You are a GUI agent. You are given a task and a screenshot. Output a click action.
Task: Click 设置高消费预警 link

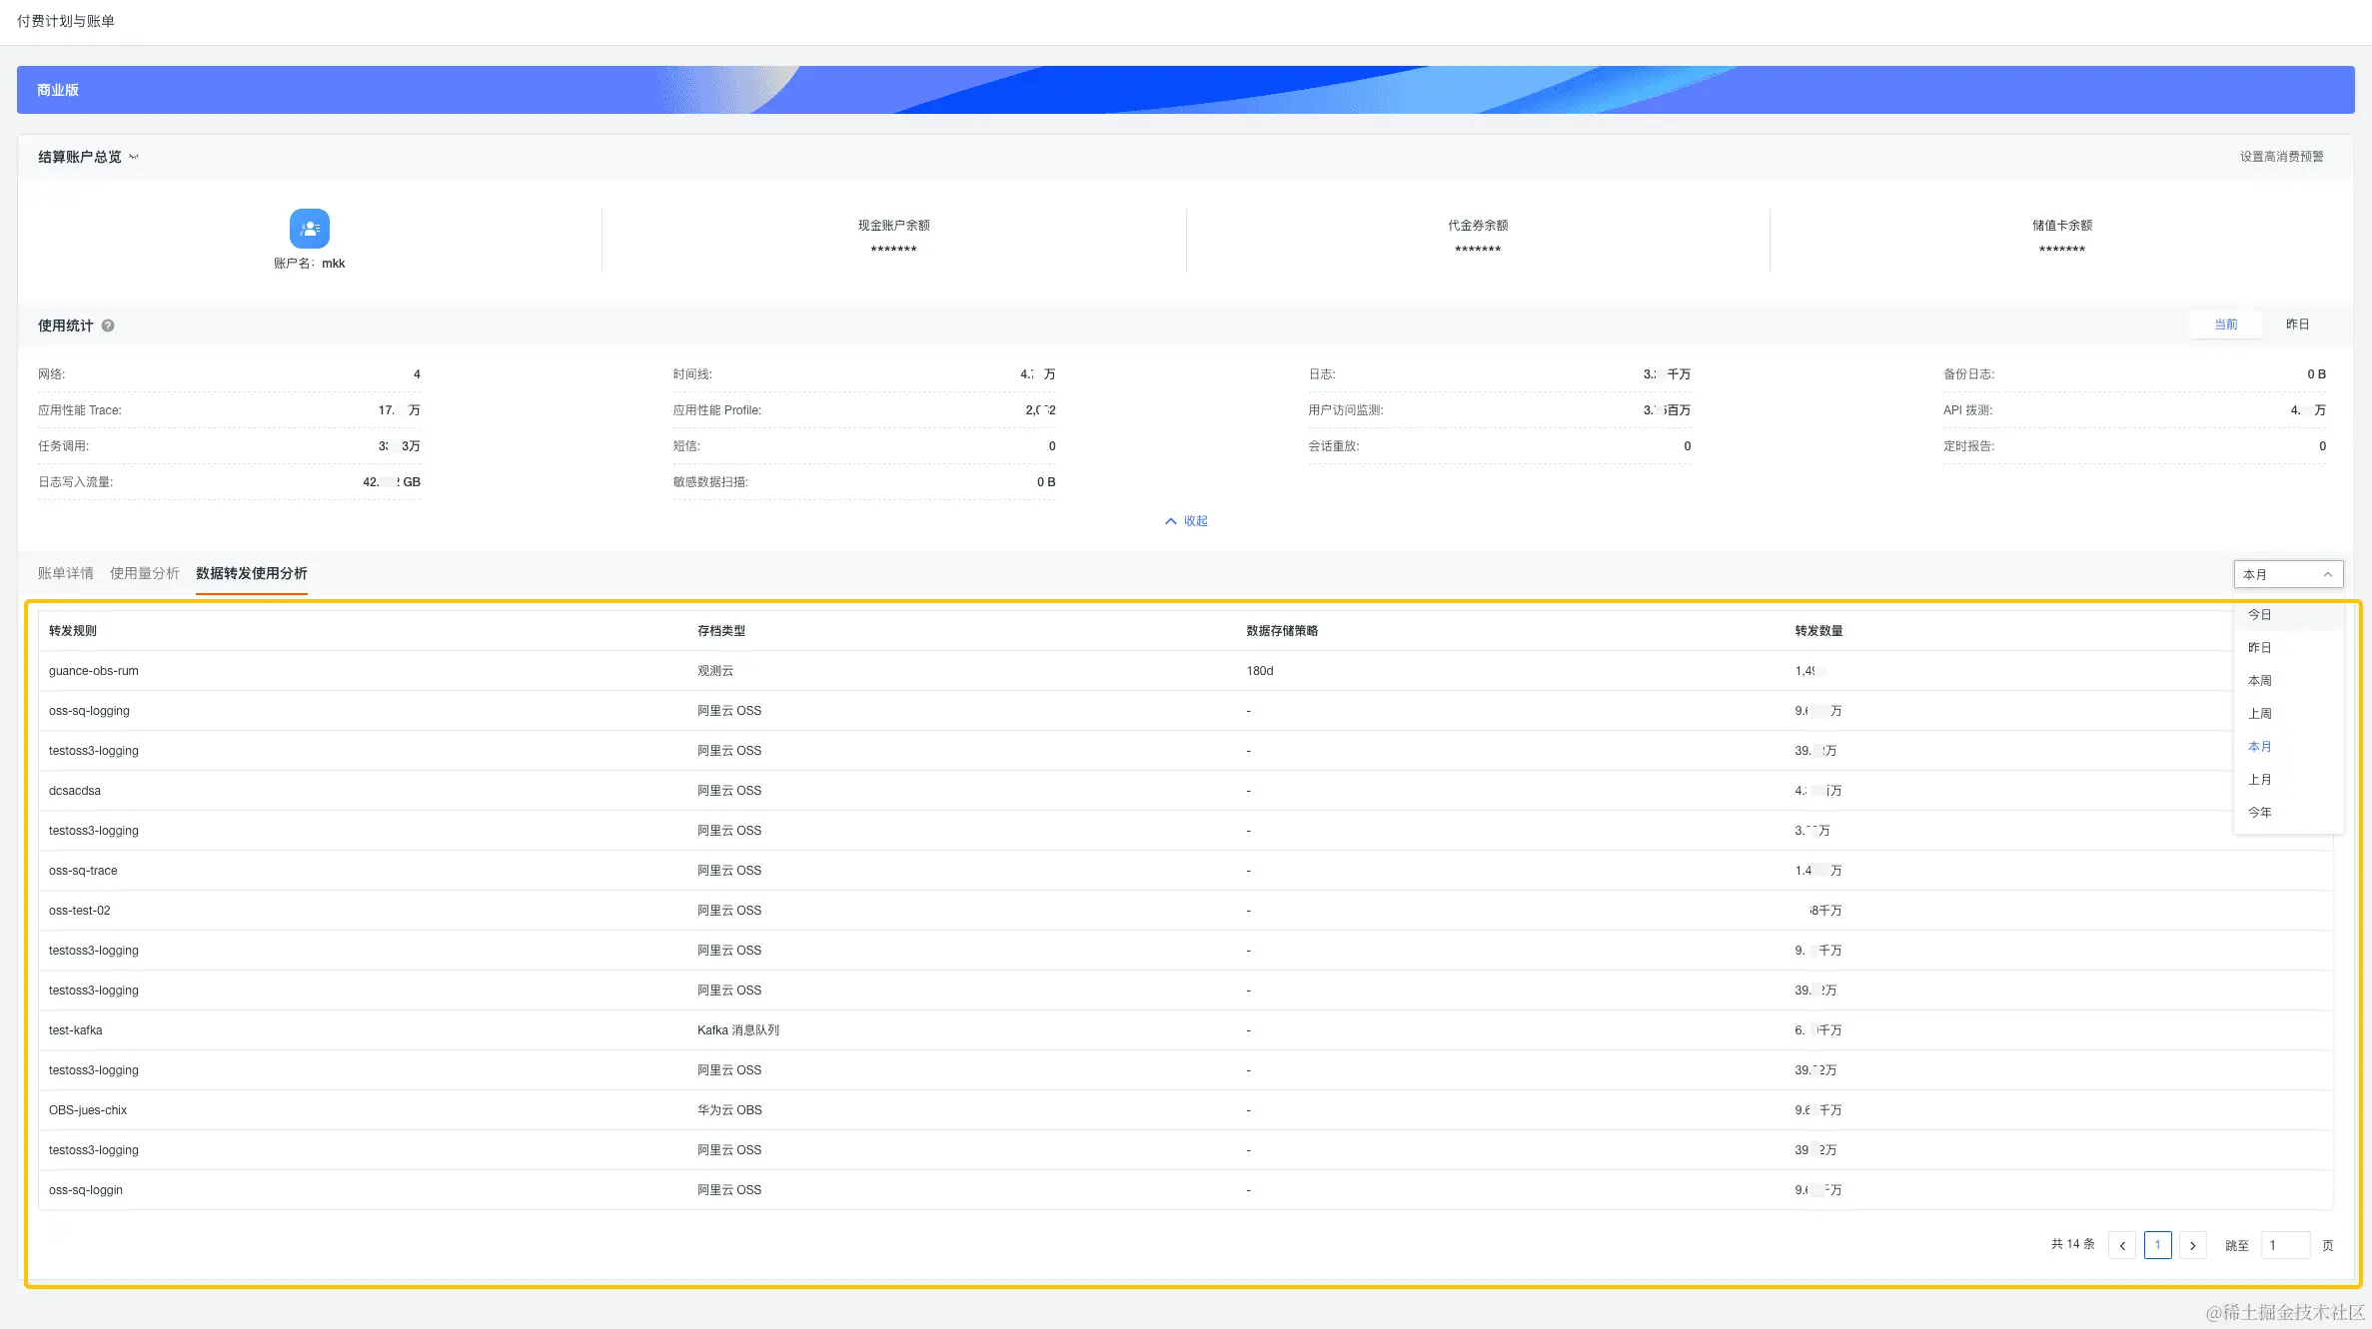(x=2281, y=157)
